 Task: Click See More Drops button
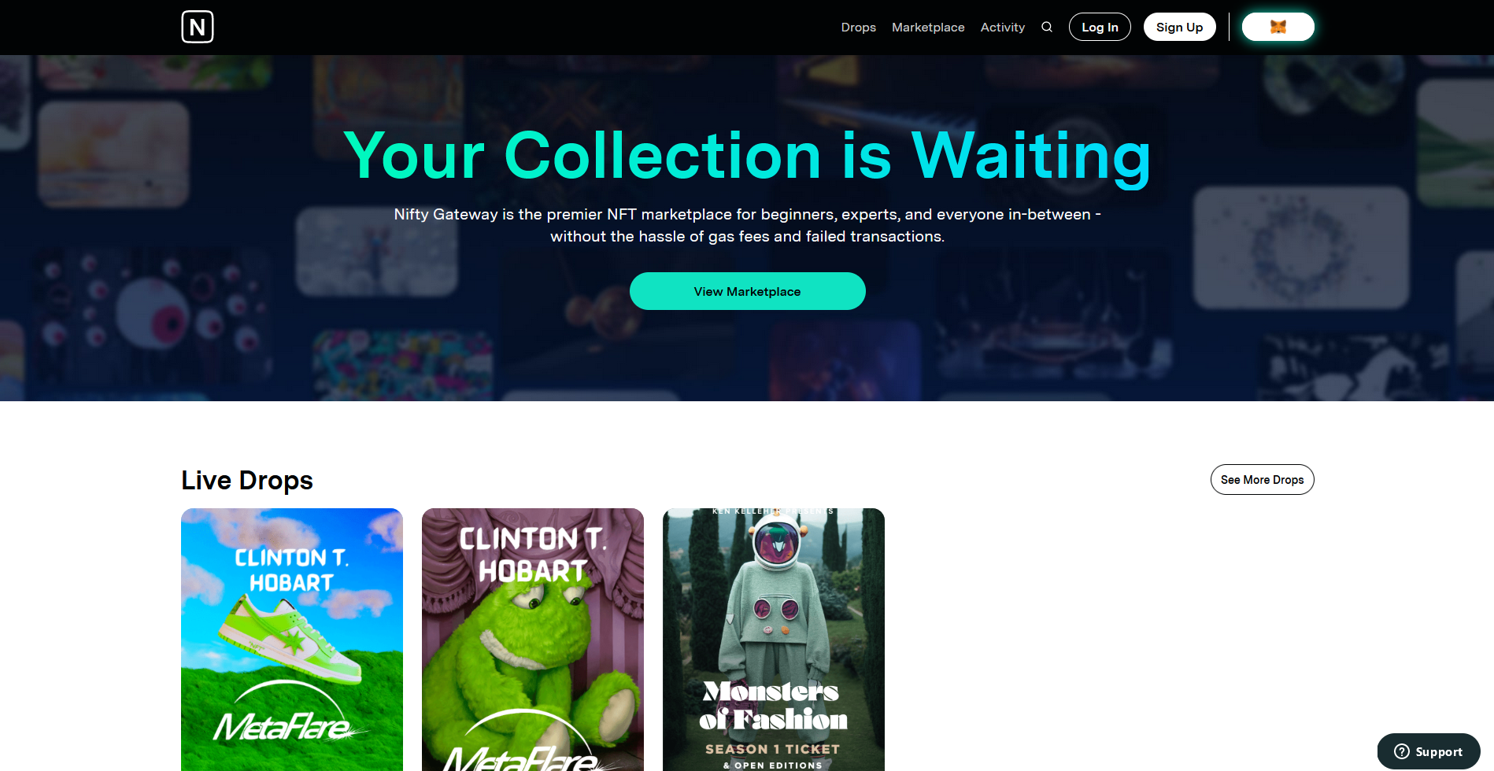[1263, 480]
